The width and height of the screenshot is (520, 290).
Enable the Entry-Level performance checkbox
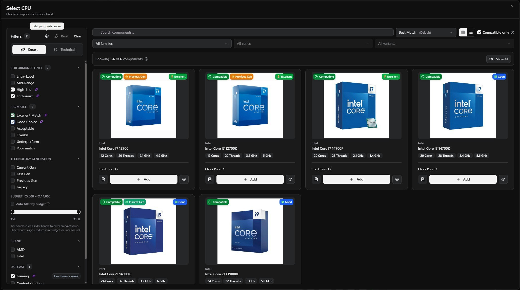coord(13,76)
